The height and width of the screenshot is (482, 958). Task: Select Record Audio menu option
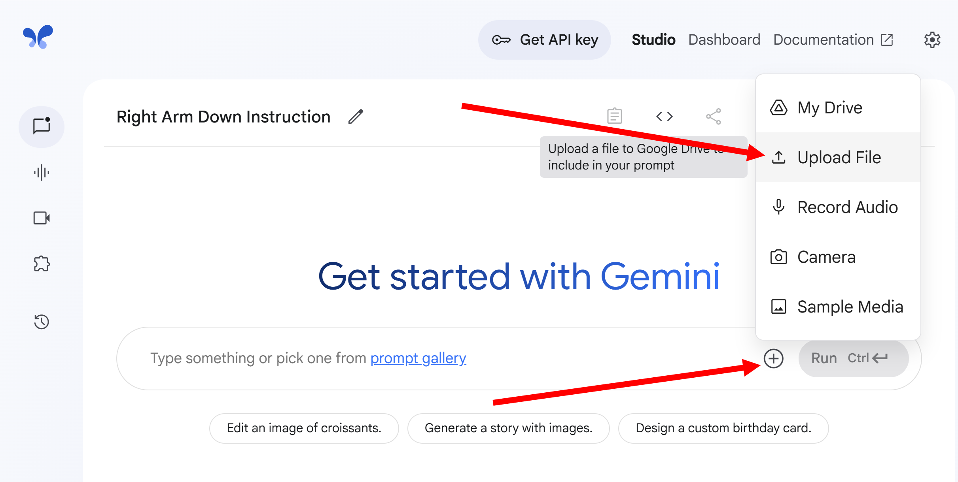(x=847, y=207)
